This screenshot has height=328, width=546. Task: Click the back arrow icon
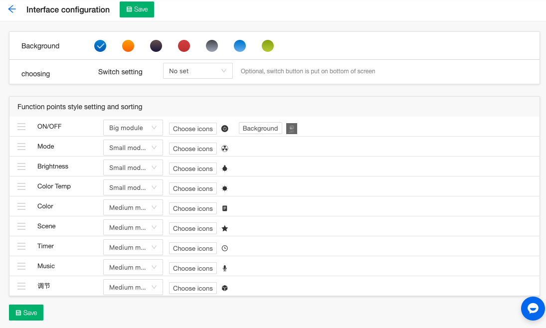tap(12, 9)
